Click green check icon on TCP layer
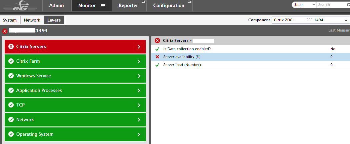Image resolution: width=350 pixels, height=144 pixels. [11, 105]
